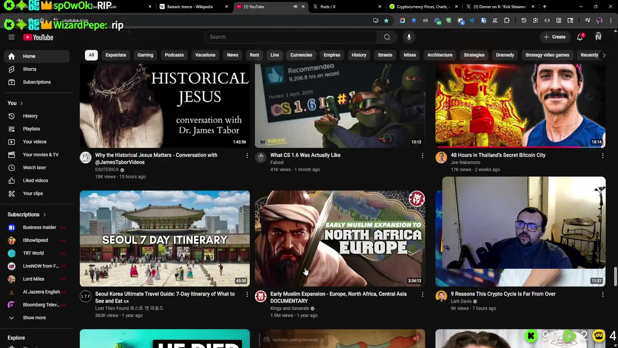Select the All filter chip
This screenshot has width=618, height=348.
(x=91, y=55)
